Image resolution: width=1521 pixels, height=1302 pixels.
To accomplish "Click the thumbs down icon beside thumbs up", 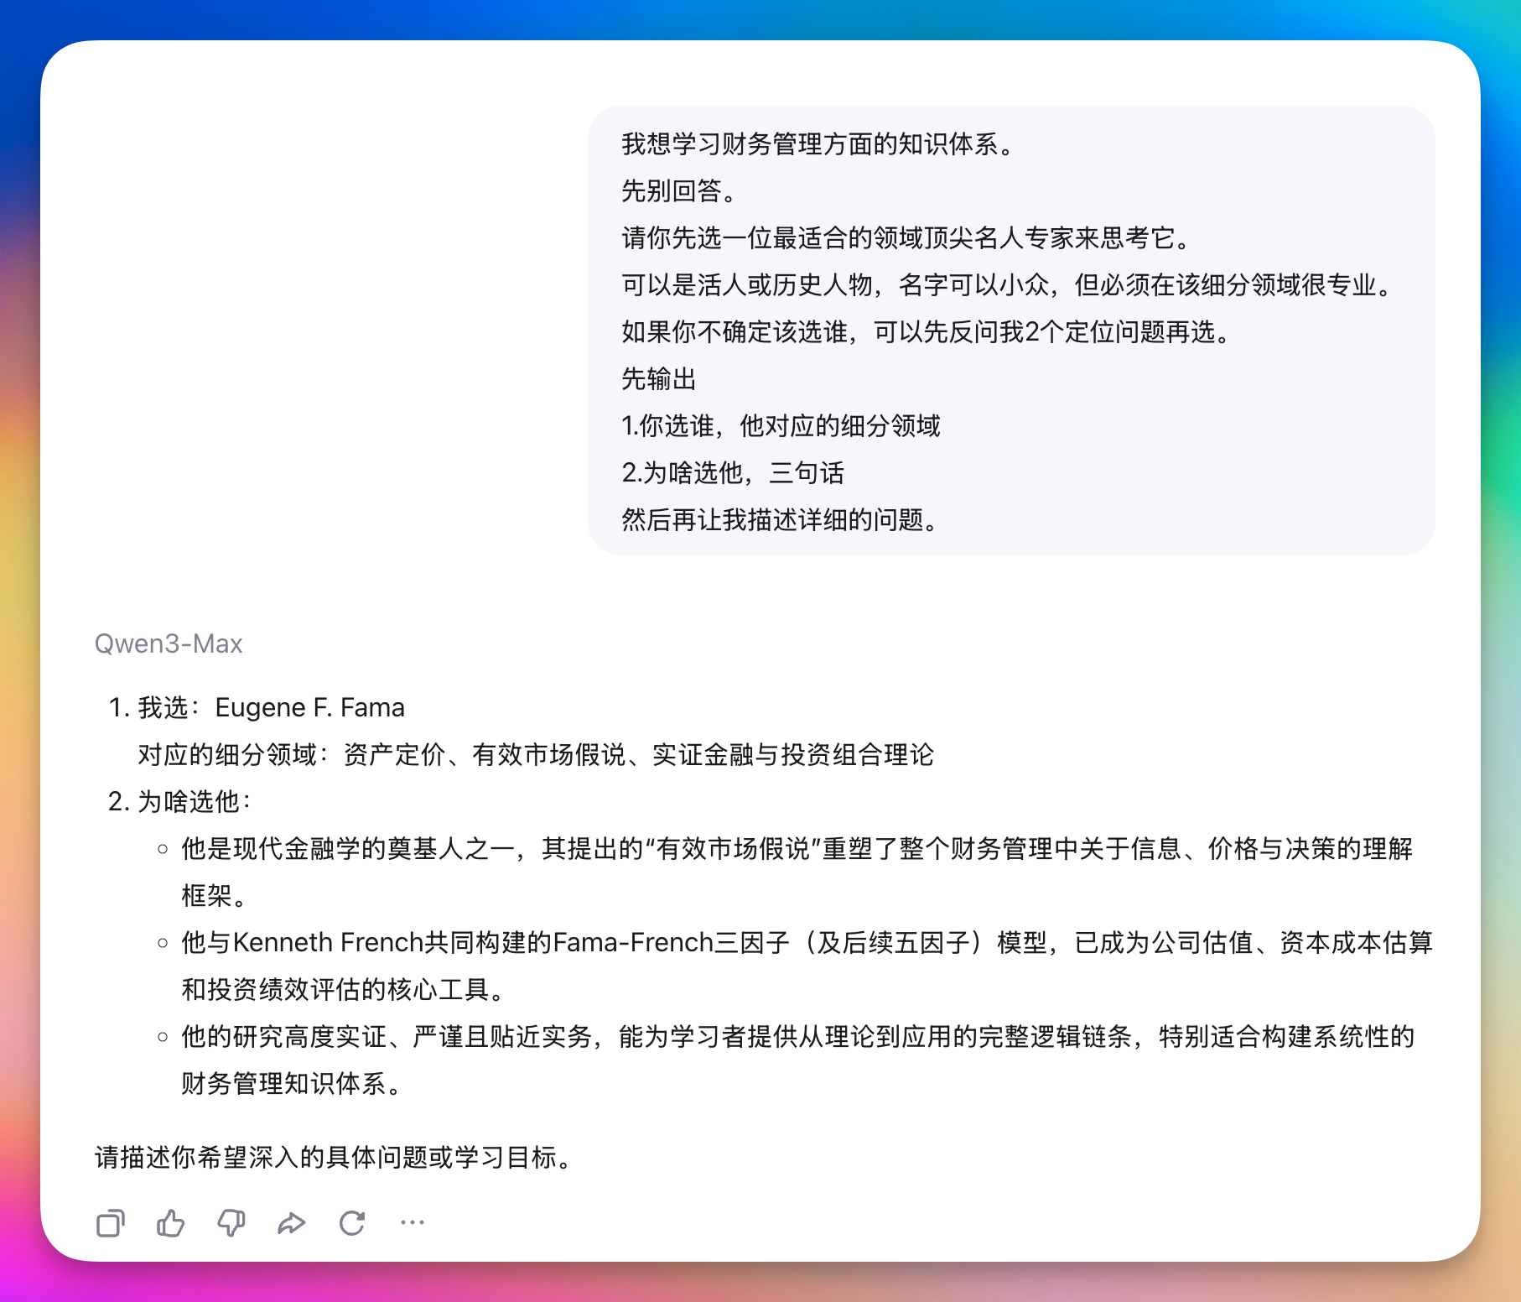I will point(231,1224).
